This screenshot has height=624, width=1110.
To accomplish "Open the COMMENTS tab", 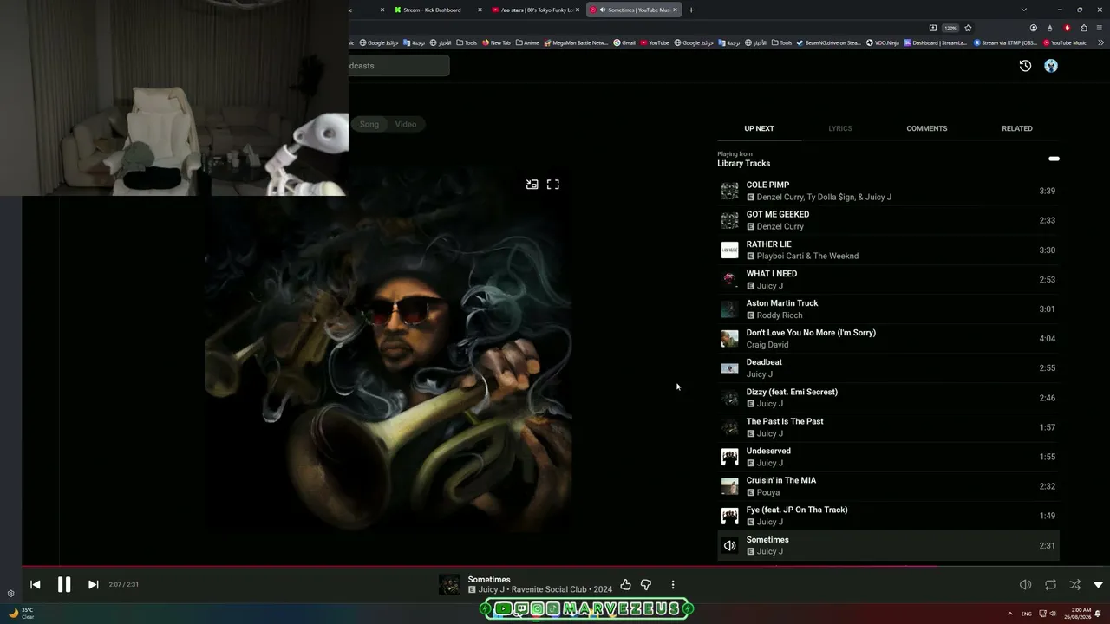I will click(927, 128).
